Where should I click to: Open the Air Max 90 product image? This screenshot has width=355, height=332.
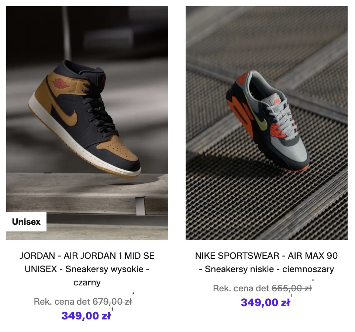[x=266, y=123]
